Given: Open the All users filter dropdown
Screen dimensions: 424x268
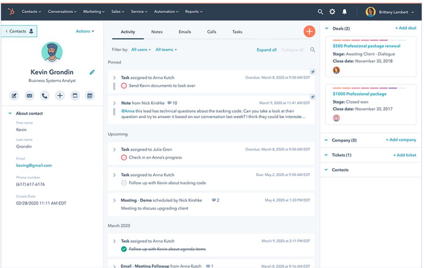Looking at the screenshot, I should tap(141, 50).
